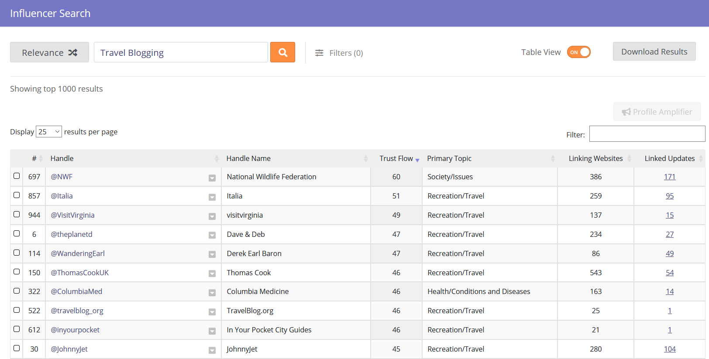This screenshot has height=359, width=709.
Task: Select the @ThomasCookUK row checkbox
Action: click(17, 271)
